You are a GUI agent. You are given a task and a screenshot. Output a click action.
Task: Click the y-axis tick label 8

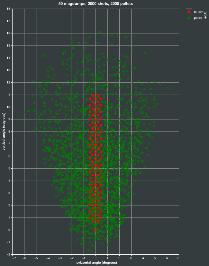[9, 131]
